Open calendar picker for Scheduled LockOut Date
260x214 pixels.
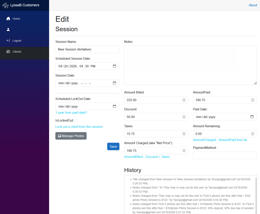[x=114, y=106]
